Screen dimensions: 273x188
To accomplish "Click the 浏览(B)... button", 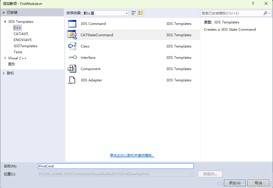I will (210, 174).
